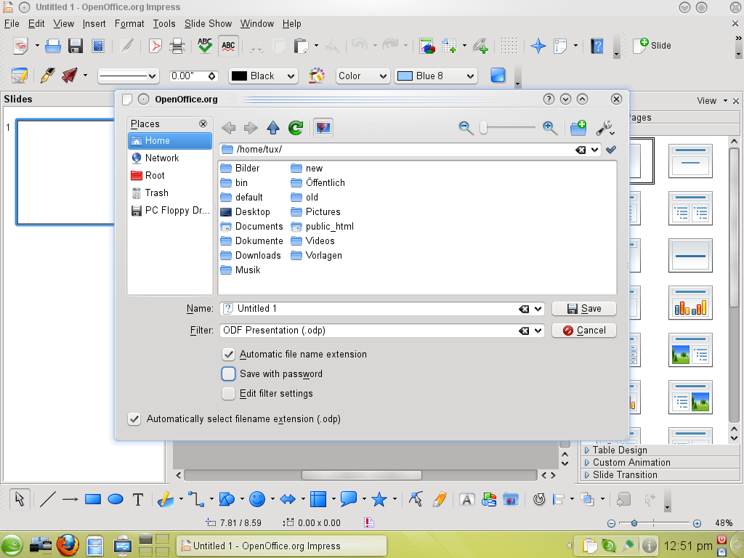Choose the Symbol Shapes smiley tool

257,499
